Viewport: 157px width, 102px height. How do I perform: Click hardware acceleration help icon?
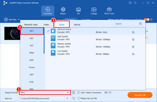pyautogui.click(x=152, y=20)
